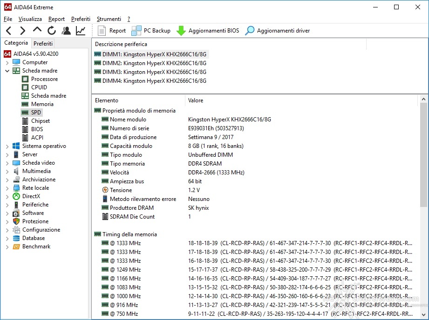429x320 pixels.
Task: Open the Report menu
Action: 56,19
